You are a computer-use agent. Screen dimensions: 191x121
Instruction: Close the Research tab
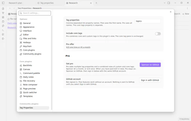click(91, 3)
